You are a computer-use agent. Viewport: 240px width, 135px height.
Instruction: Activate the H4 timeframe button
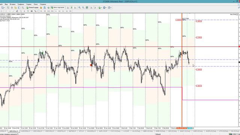coord(60,11)
